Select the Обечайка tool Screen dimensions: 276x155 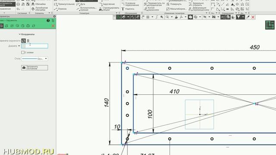click(39, 4)
